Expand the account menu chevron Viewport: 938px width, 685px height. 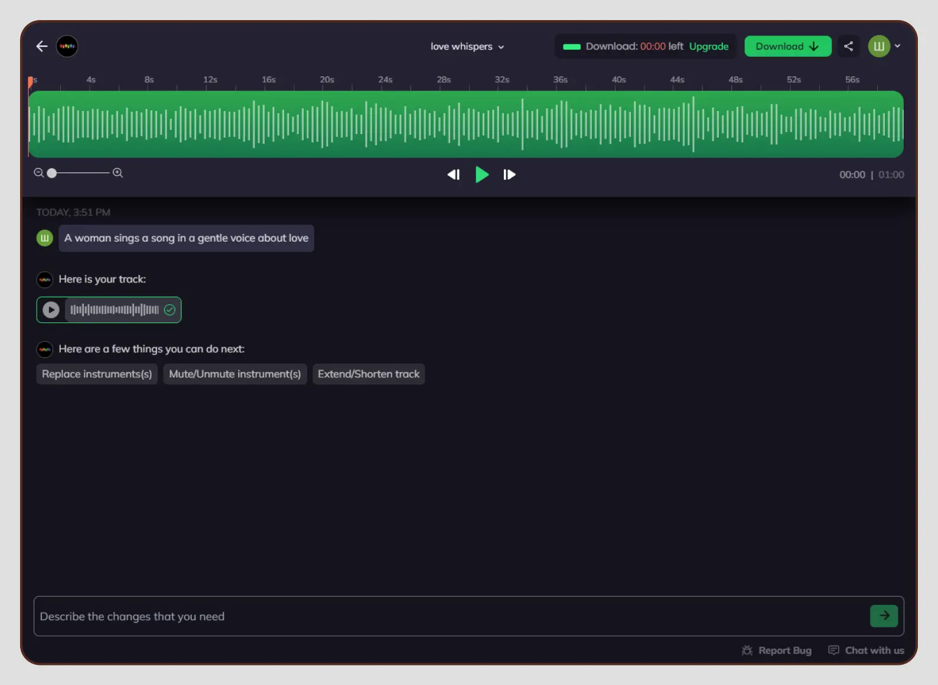pos(897,46)
